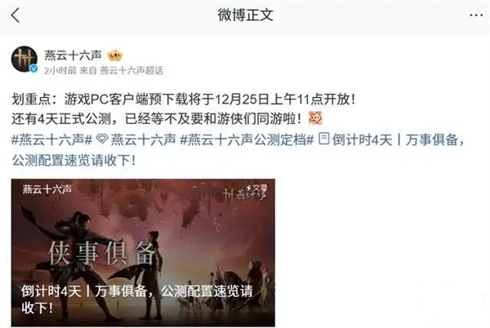This screenshot has height=328, width=490.
Task: Click the blue verified badge on avatar
Action: 33,69
